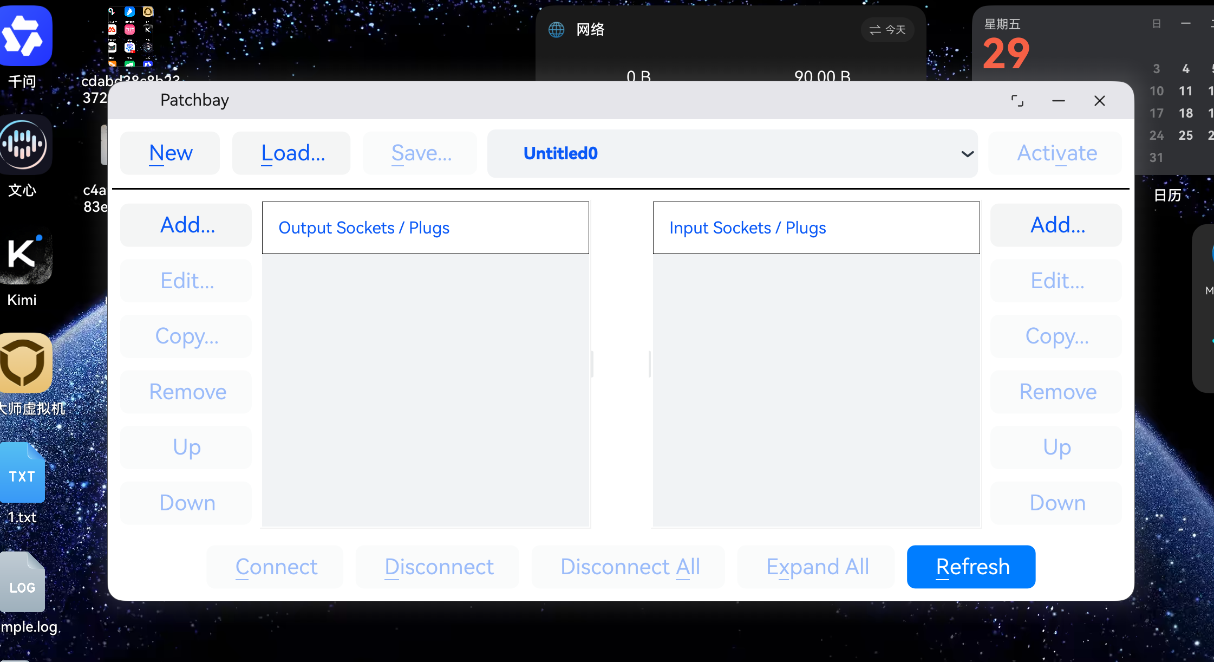Click left Down button for output sockets
The width and height of the screenshot is (1214, 662).
click(186, 503)
